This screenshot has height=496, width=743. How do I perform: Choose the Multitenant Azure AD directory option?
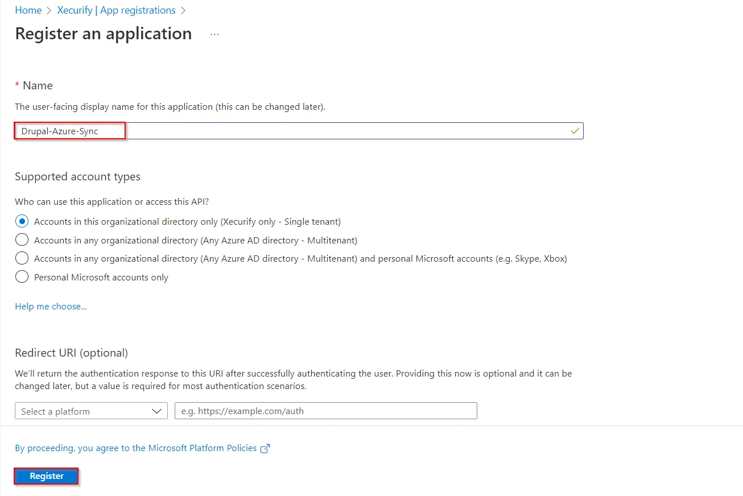(22, 240)
